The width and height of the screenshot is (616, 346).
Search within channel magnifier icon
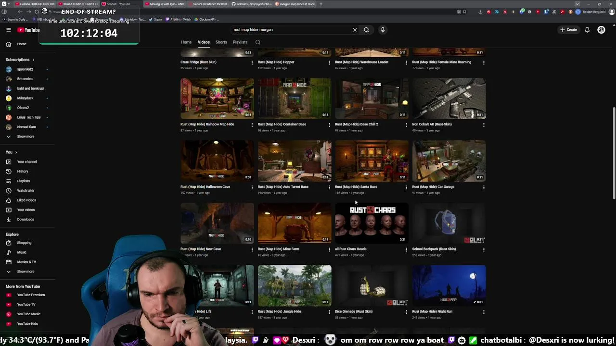(258, 42)
